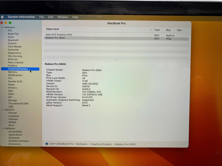Select Apple Pay in the sidebar

pyautogui.click(x=13, y=34)
